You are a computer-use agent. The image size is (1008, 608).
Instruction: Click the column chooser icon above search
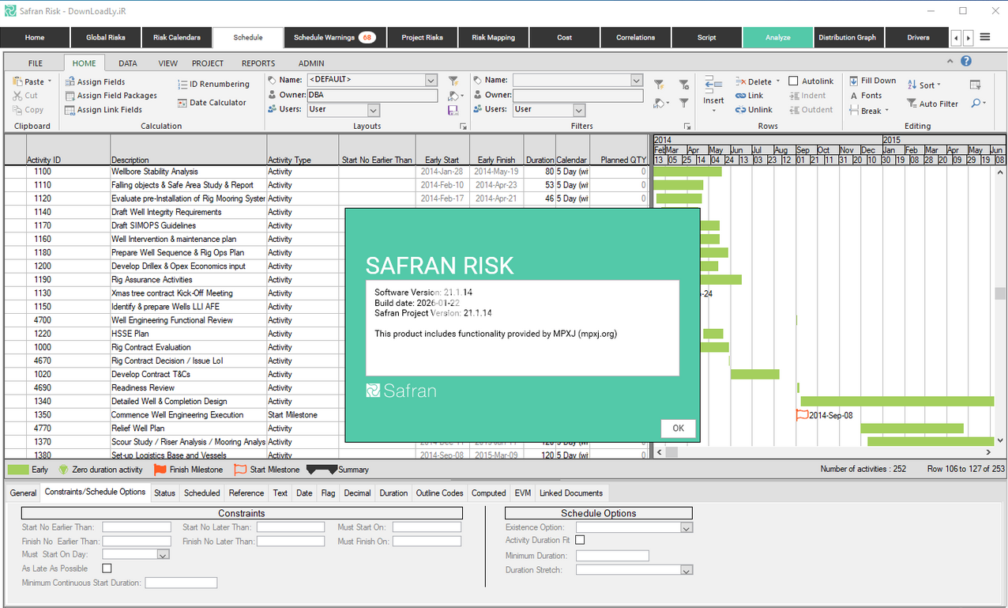point(976,85)
